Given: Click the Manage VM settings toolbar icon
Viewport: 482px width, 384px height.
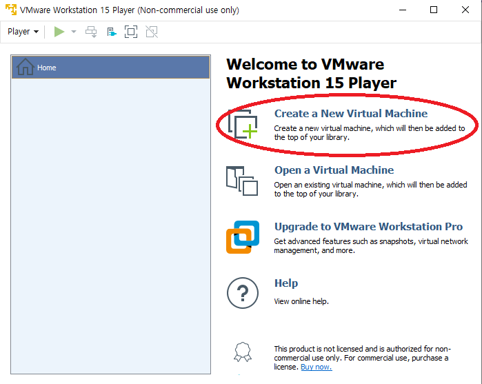Looking at the screenshot, I should click(112, 32).
